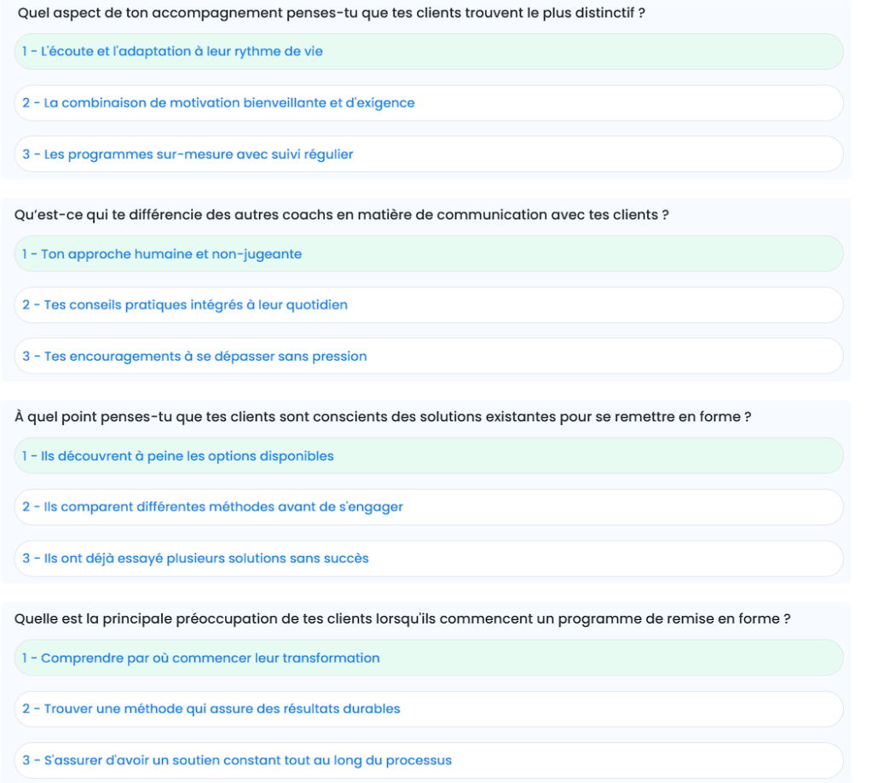Pick "Ils ont déjà essayé plusieurs solutions sans succès"
The width and height of the screenshot is (873, 783).
point(429,559)
